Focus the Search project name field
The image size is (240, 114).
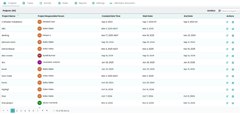pos(230,11)
